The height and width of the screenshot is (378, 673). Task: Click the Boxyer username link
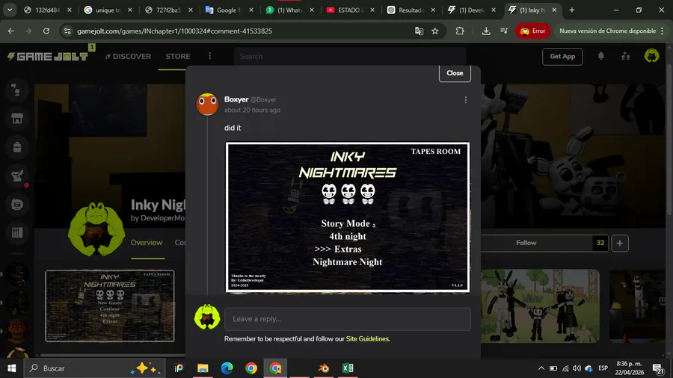(x=236, y=99)
